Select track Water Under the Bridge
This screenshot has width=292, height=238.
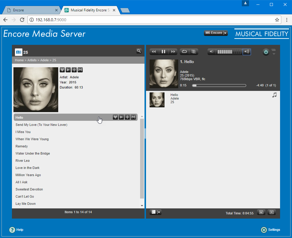[76, 153]
